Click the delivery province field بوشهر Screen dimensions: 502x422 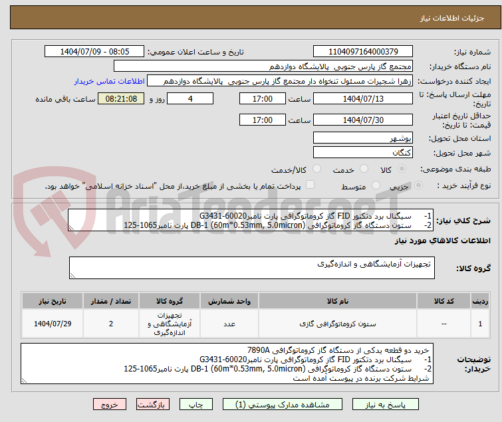(363, 138)
